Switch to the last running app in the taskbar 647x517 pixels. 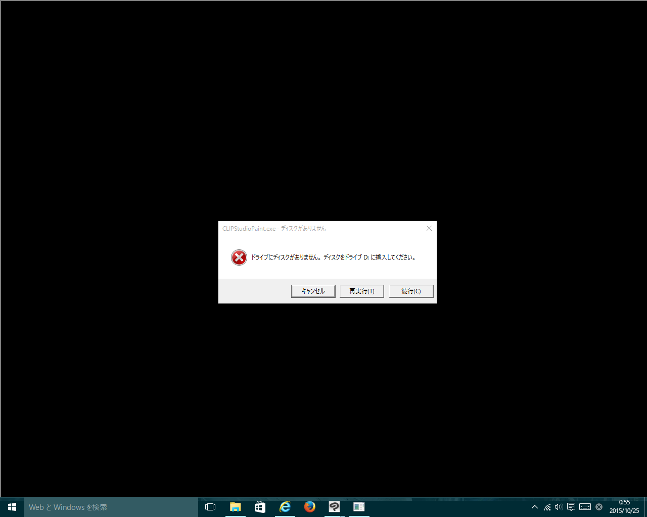tap(359, 507)
